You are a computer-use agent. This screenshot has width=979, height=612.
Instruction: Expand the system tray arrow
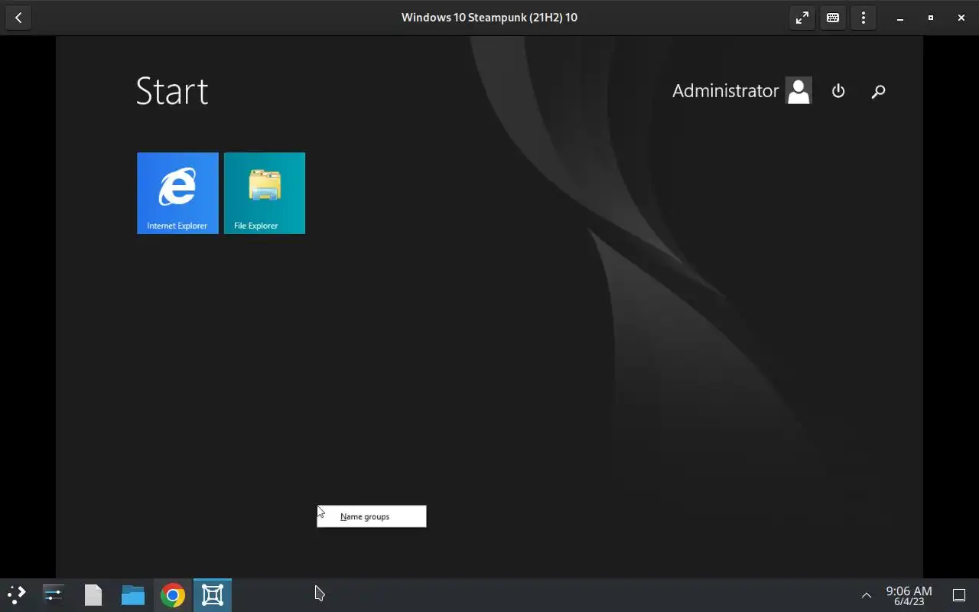click(867, 595)
